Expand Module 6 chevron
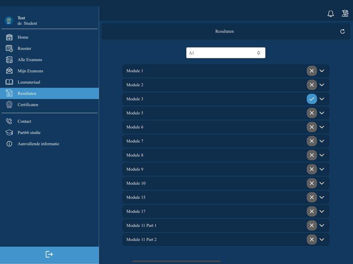353x264 pixels. click(x=322, y=127)
